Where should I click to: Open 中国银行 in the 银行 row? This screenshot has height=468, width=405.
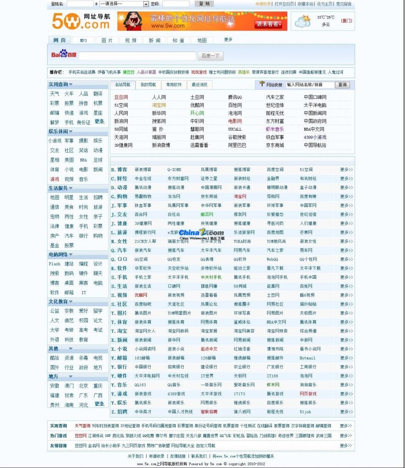coord(143,367)
